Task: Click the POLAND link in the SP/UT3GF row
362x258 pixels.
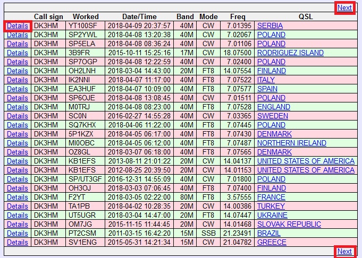Action: coord(271,179)
